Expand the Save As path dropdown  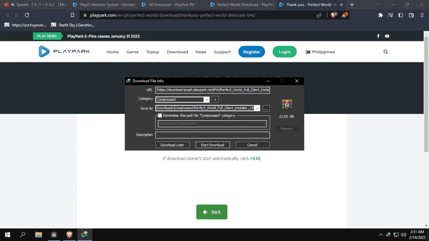click(x=257, y=108)
